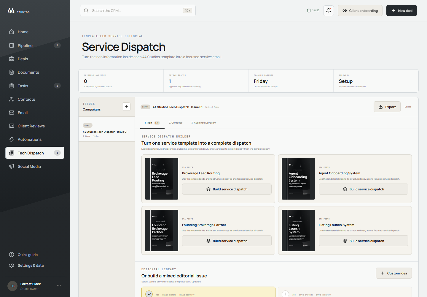Open Pipeline in the sidebar

(35, 45)
